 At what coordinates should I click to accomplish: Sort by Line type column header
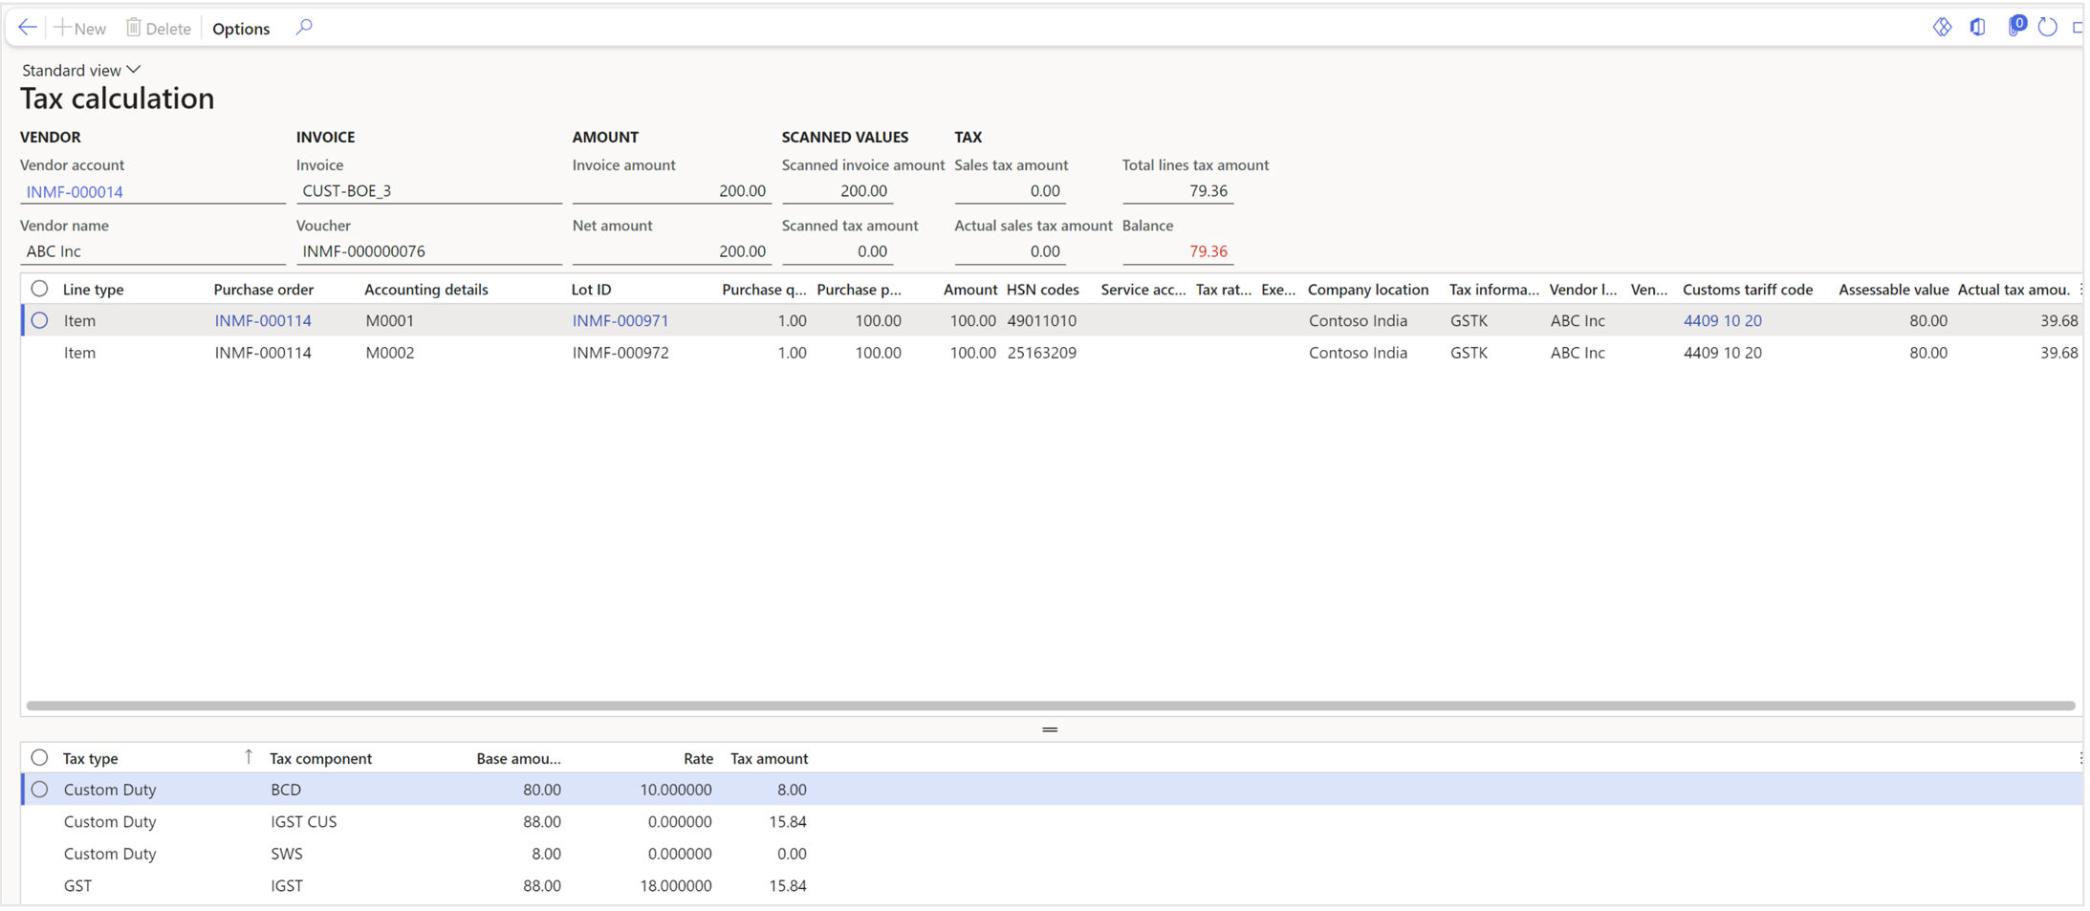[93, 290]
